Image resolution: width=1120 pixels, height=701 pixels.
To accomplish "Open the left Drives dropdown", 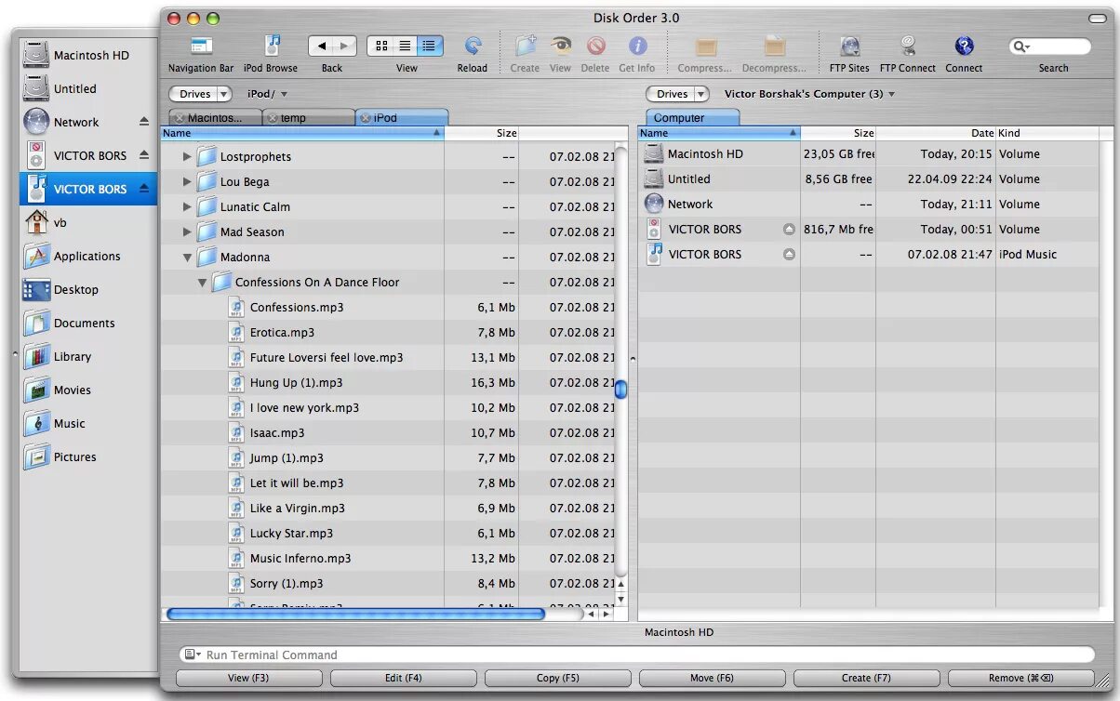I will 199,93.
